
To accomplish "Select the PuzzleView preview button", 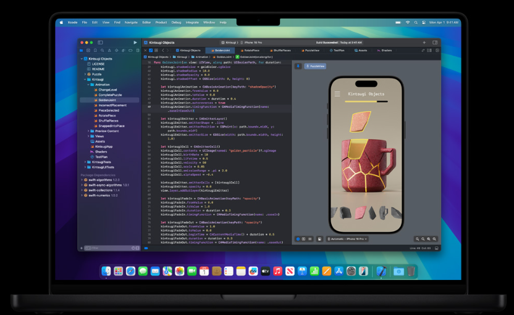I will (x=315, y=65).
